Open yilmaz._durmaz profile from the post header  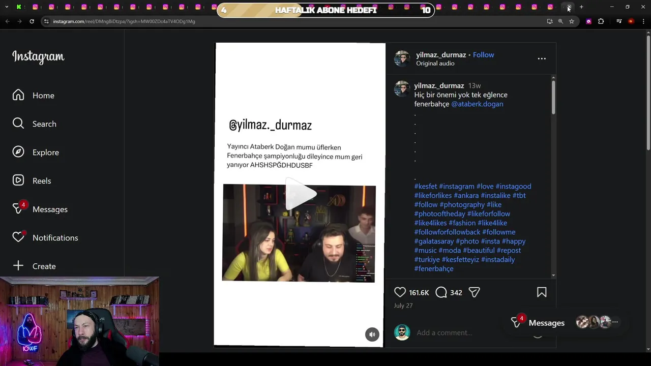point(441,54)
